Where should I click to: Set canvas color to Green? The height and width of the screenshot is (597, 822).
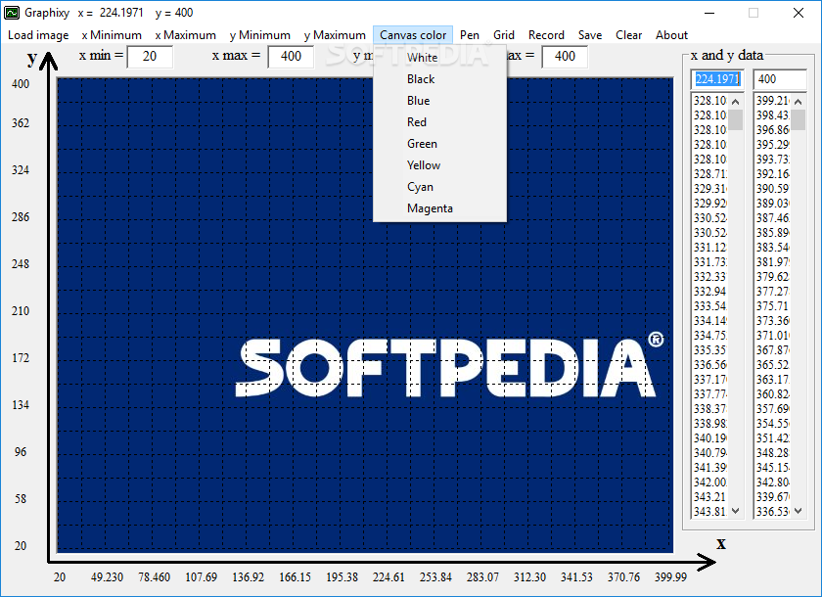pos(439,144)
